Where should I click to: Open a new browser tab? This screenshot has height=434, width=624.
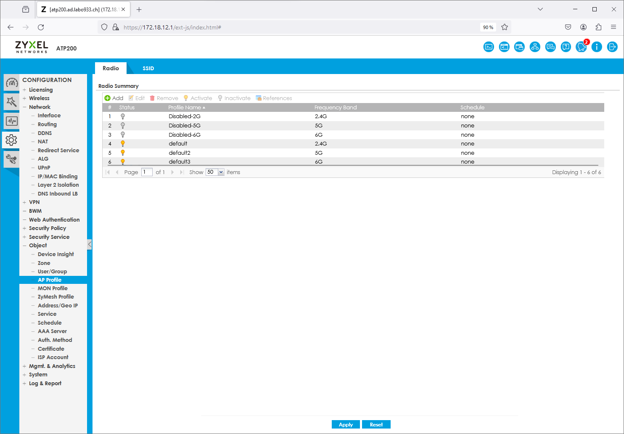coord(139,9)
